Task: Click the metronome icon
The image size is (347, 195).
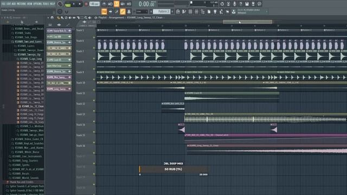Action: (x=104, y=4)
